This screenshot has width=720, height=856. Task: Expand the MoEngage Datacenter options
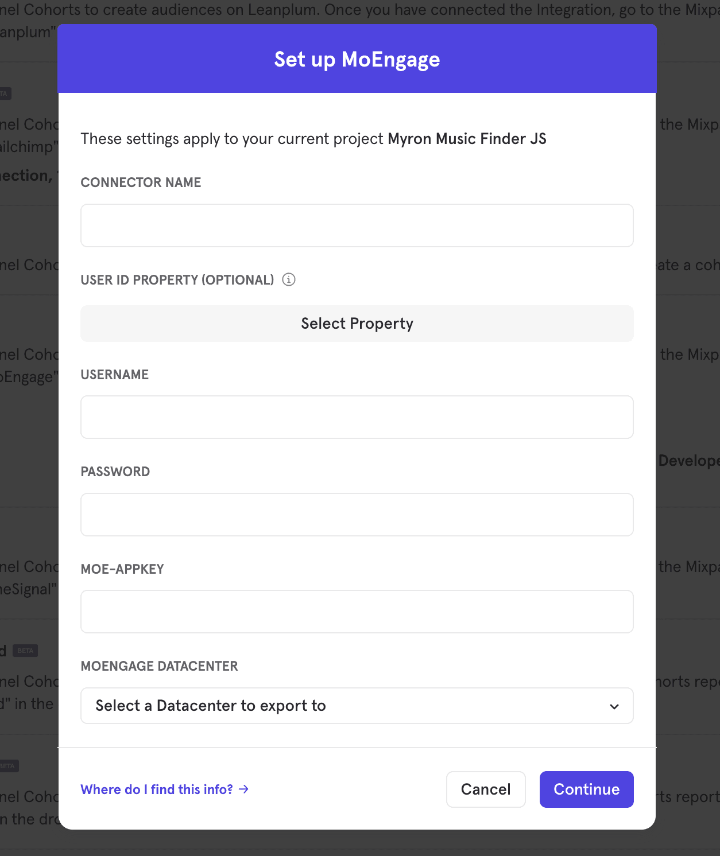pyautogui.click(x=357, y=706)
